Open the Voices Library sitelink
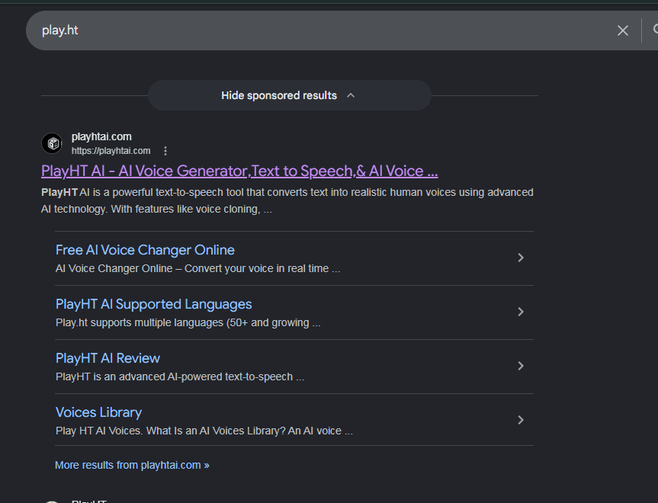658x503 pixels. click(98, 412)
